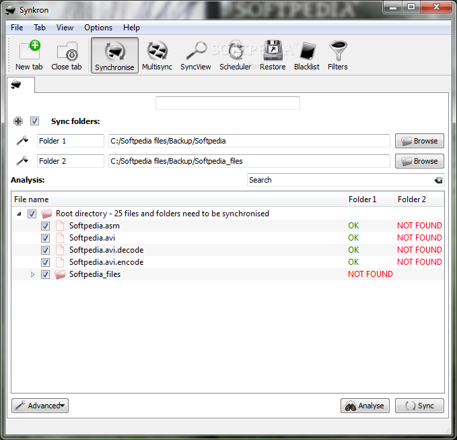Click the Softpedia.avi file icon
457x440 pixels.
(60, 238)
